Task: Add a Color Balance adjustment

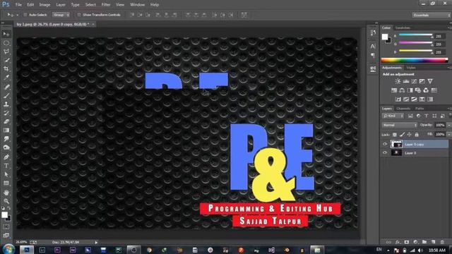Action: coord(402,90)
